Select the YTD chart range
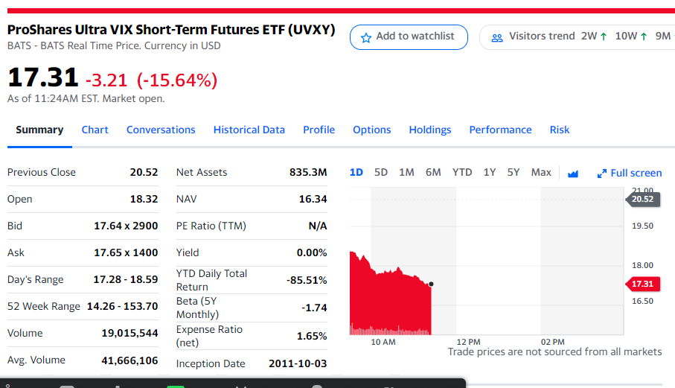Screen dimensions: 675x388 pyautogui.click(x=462, y=172)
